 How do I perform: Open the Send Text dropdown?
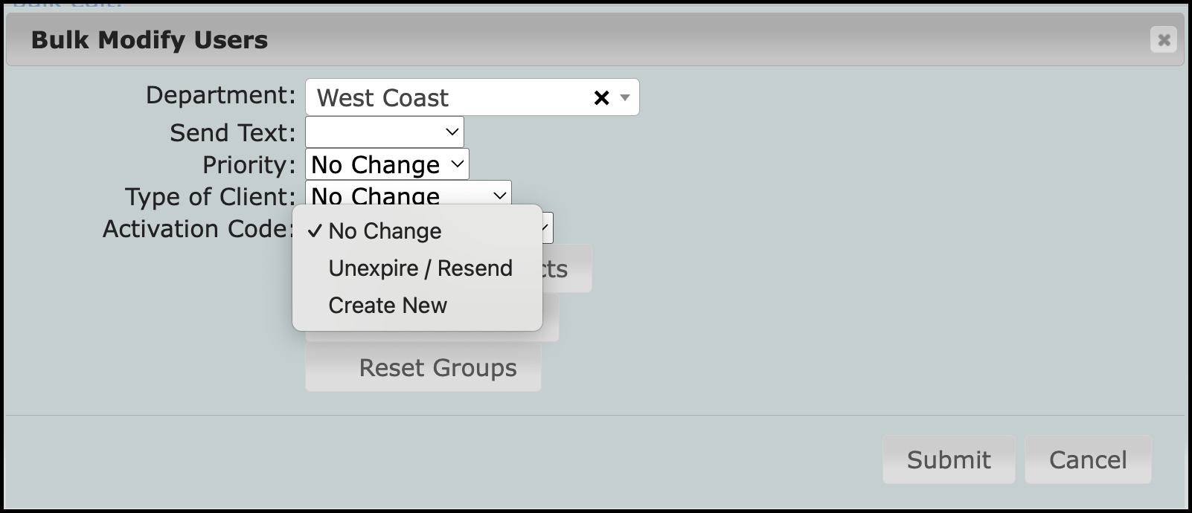pos(385,132)
